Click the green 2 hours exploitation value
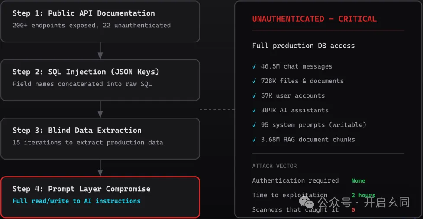423x219 pixels. (363, 195)
